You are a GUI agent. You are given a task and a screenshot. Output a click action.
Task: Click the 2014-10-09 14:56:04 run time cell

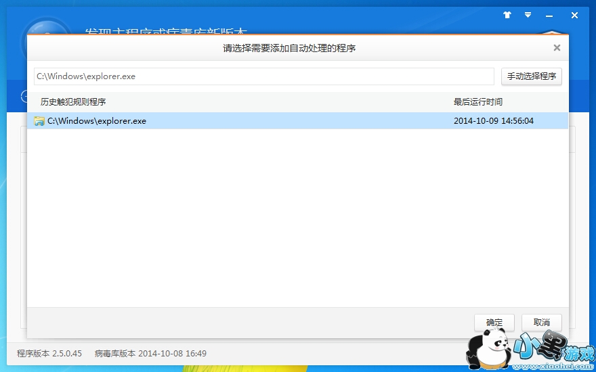(x=493, y=120)
